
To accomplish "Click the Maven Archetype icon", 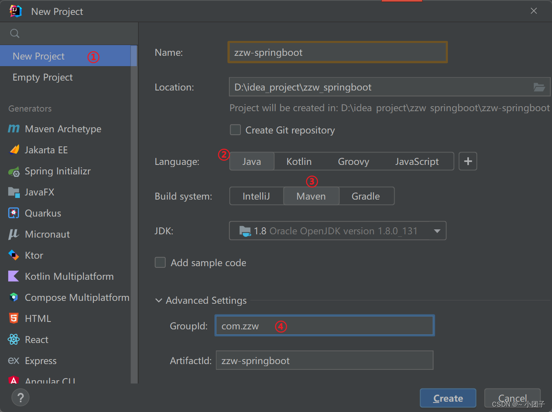I will pyautogui.click(x=14, y=129).
